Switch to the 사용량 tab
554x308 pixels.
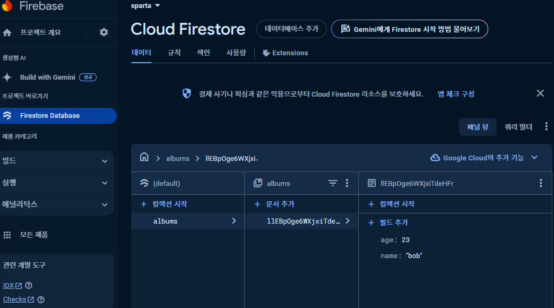click(236, 53)
